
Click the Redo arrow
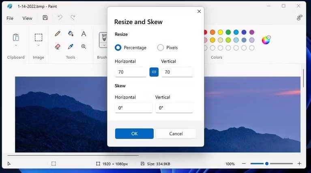[73, 18]
